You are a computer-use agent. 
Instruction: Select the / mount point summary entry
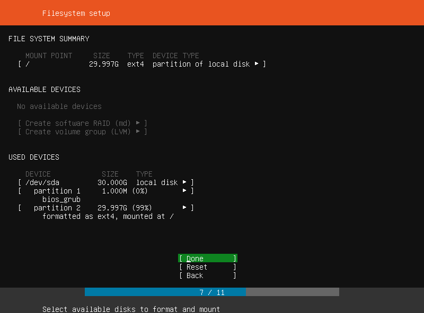(x=142, y=64)
